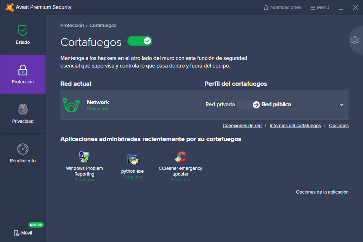
Task: Open firewall settings gear icon
Action: click(355, 40)
